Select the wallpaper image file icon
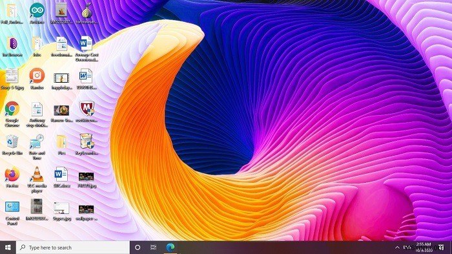The width and height of the screenshot is (452, 254). coord(87,209)
